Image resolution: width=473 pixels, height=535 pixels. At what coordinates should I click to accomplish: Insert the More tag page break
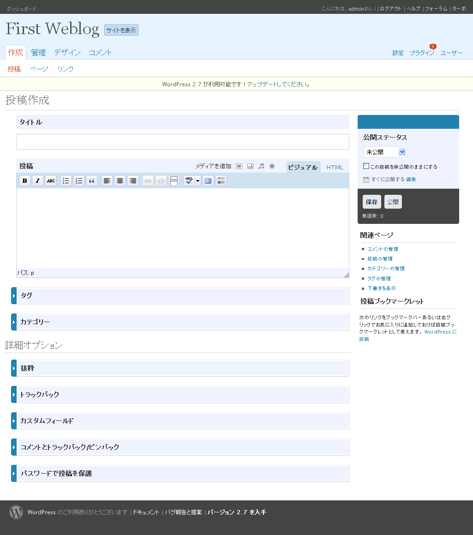(x=174, y=181)
